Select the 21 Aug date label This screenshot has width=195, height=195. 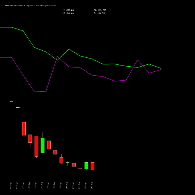73,186
